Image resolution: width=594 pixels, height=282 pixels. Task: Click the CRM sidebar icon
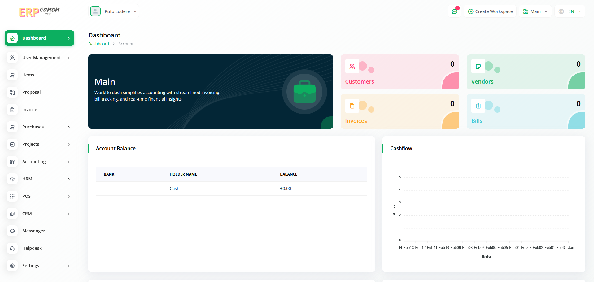coord(12,214)
